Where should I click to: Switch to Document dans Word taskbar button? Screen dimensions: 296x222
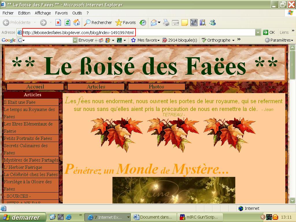154,217
